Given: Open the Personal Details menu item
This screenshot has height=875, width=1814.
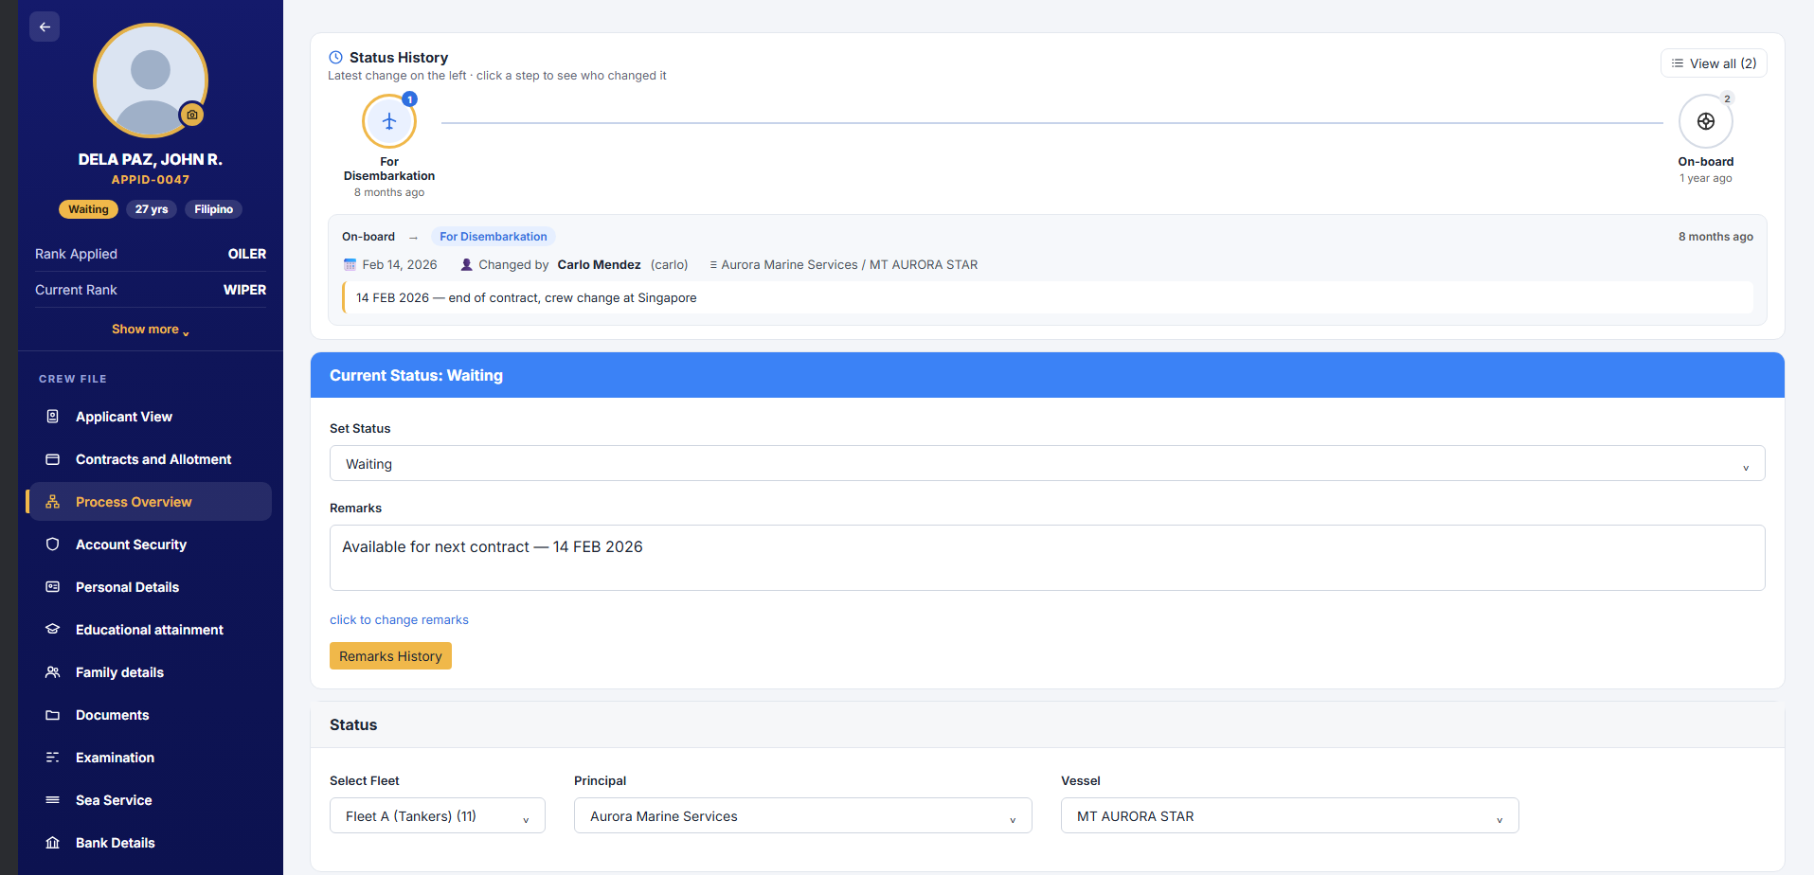Looking at the screenshot, I should 151,587.
